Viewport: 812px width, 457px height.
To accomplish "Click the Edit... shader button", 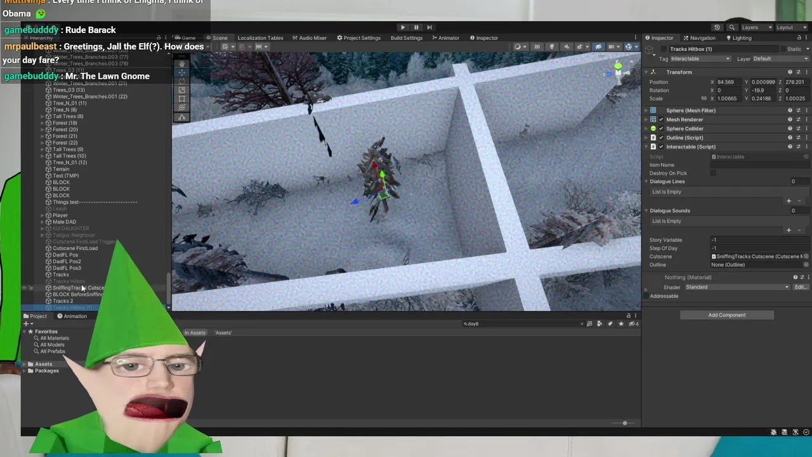I will [x=801, y=287].
